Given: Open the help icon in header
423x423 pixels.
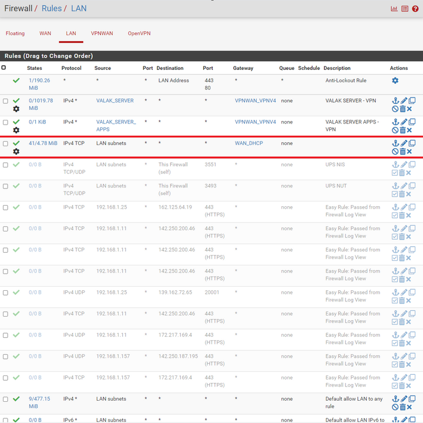Looking at the screenshot, I should (415, 9).
